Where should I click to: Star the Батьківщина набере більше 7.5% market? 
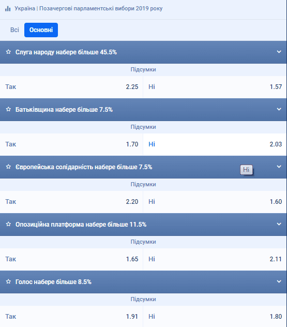coord(8,109)
